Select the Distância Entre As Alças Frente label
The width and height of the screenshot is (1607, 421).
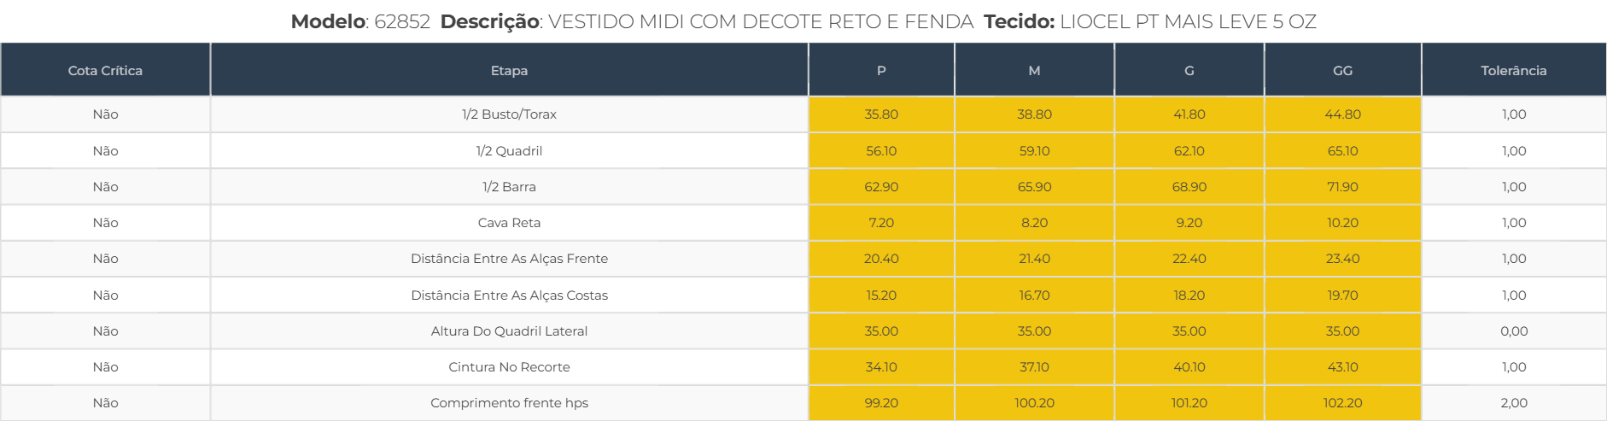click(509, 259)
